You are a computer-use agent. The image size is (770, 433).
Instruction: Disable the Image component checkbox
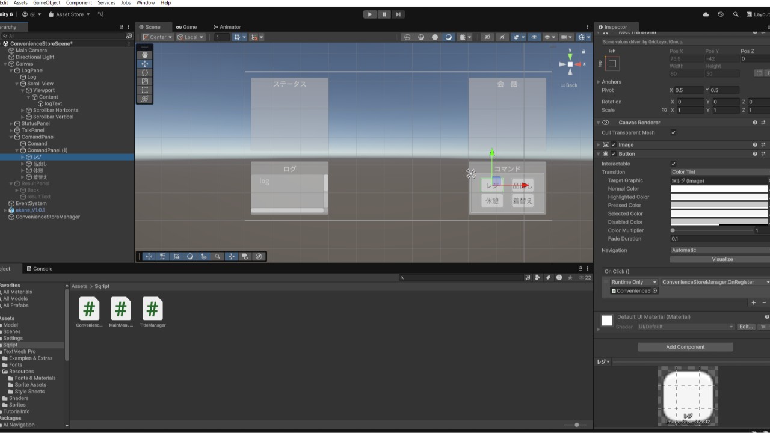(614, 145)
